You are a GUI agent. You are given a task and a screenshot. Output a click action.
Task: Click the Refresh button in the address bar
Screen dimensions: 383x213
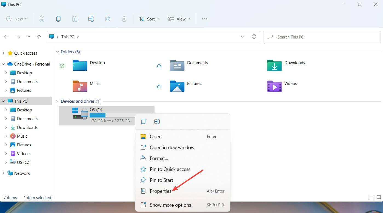click(254, 37)
